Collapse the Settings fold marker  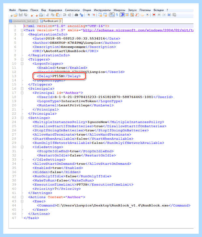click(x=22, y=118)
